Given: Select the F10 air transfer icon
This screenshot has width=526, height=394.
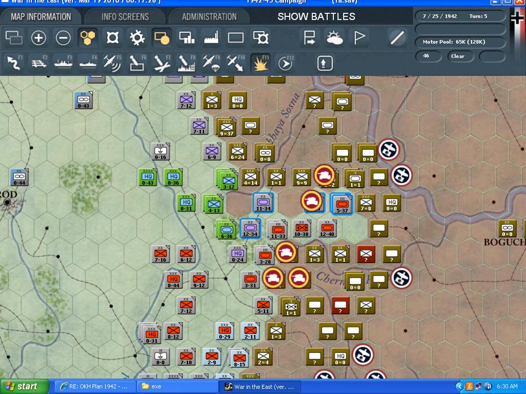Looking at the screenshot, I should (236, 63).
